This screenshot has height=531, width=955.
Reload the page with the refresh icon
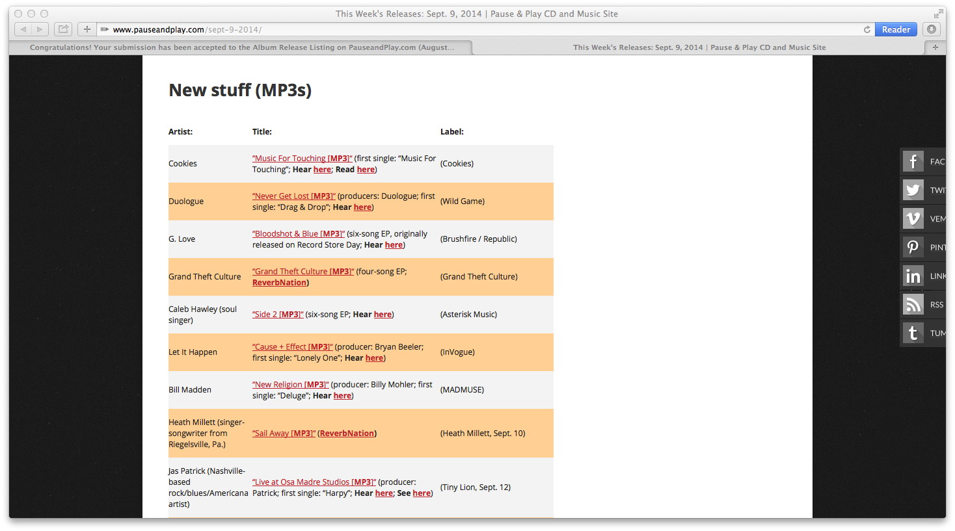coord(867,29)
